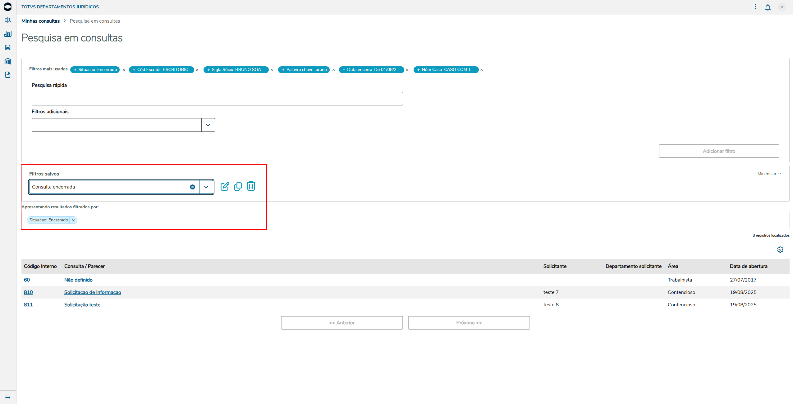The width and height of the screenshot is (793, 404).
Task: Open the three-dot options menu in header
Action: coord(755,7)
